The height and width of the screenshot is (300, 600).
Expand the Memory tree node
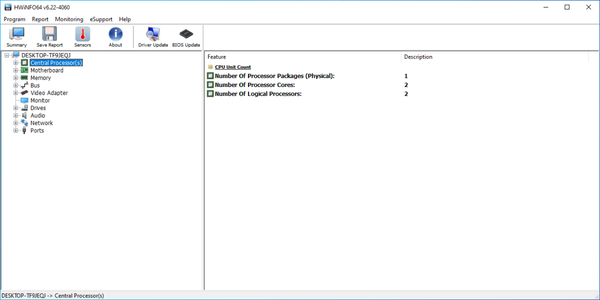tap(16, 78)
